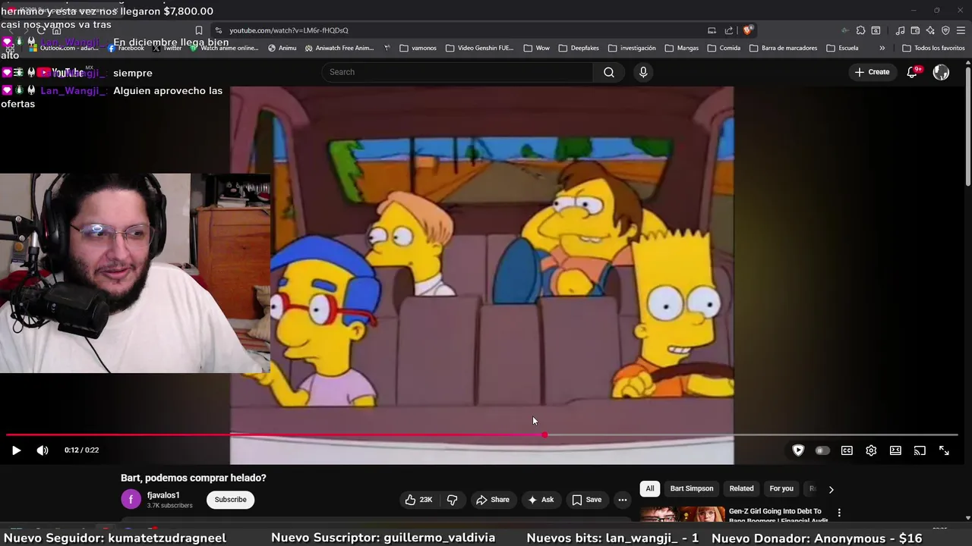Click the Ask button
972x546 pixels.
541,500
